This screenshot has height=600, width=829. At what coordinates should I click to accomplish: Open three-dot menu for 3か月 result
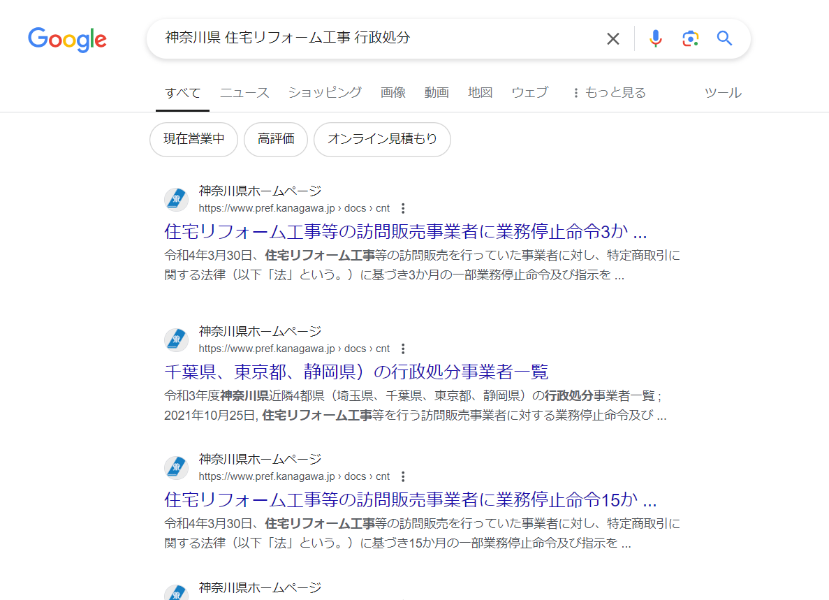pyautogui.click(x=403, y=208)
